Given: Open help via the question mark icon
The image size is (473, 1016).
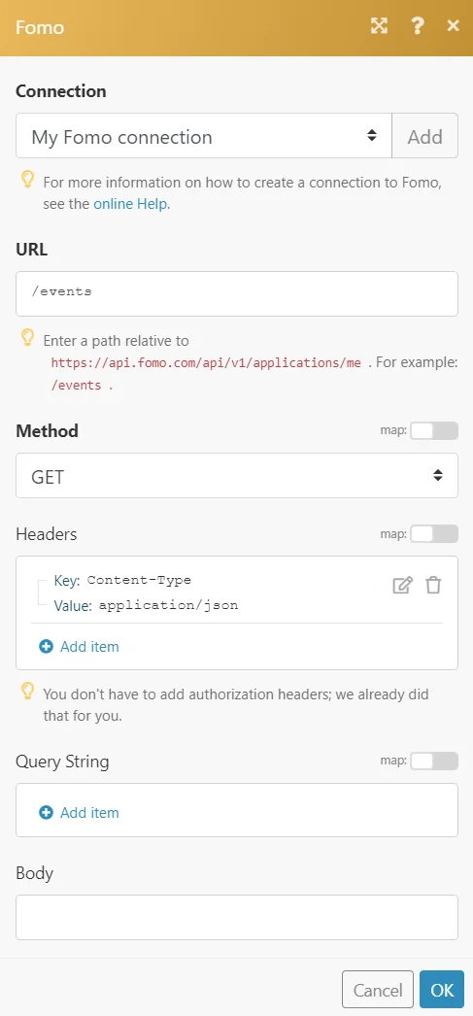Looking at the screenshot, I should click(418, 26).
